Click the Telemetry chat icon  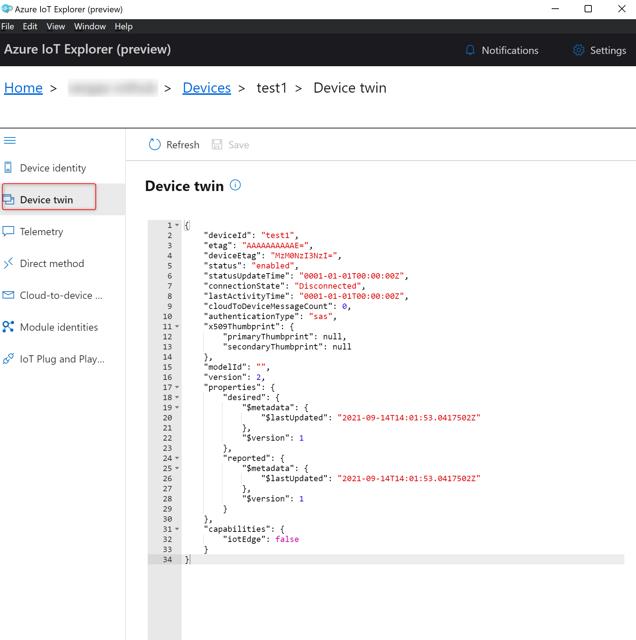8,231
